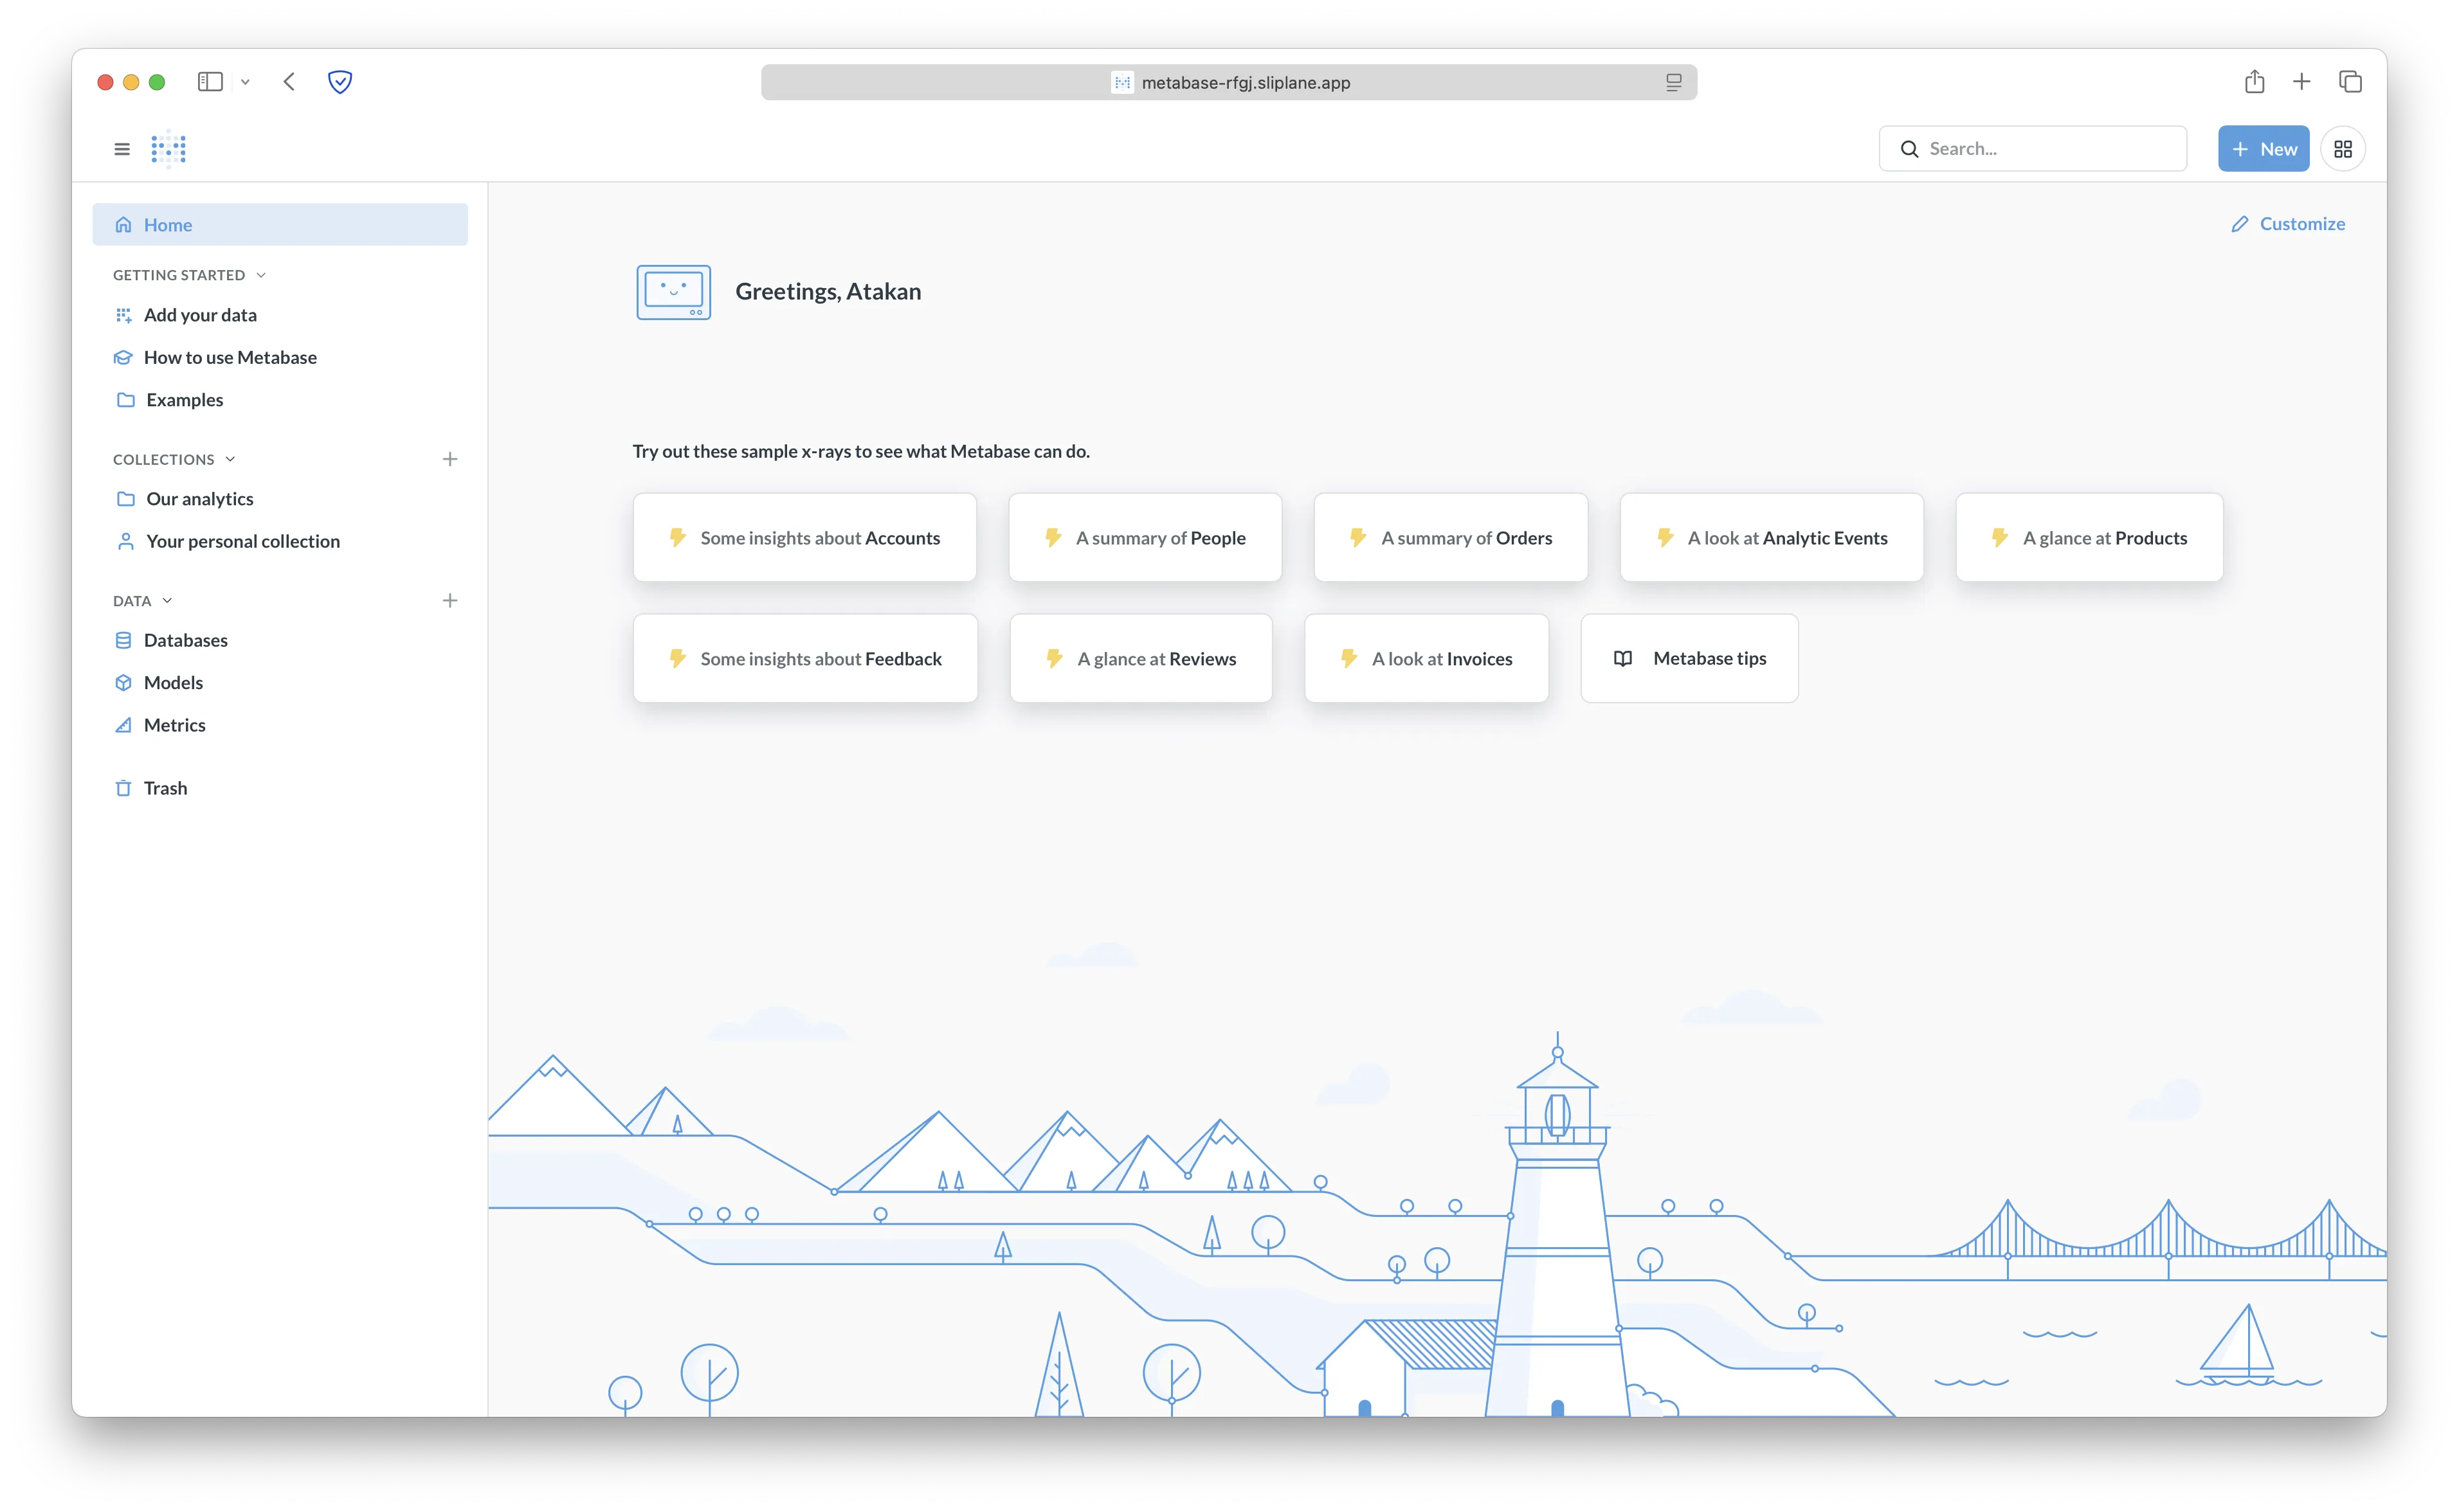Image resolution: width=2459 pixels, height=1512 pixels.
Task: Open Our analytics collection
Action: (200, 498)
